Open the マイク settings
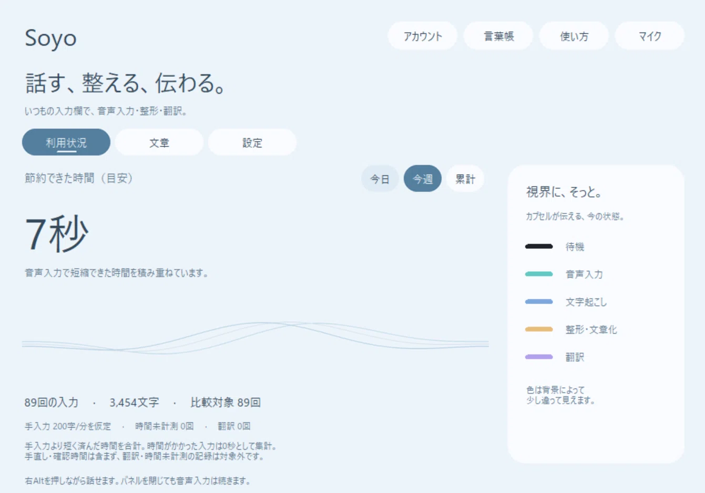Viewport: 705px width, 493px height. click(x=650, y=36)
